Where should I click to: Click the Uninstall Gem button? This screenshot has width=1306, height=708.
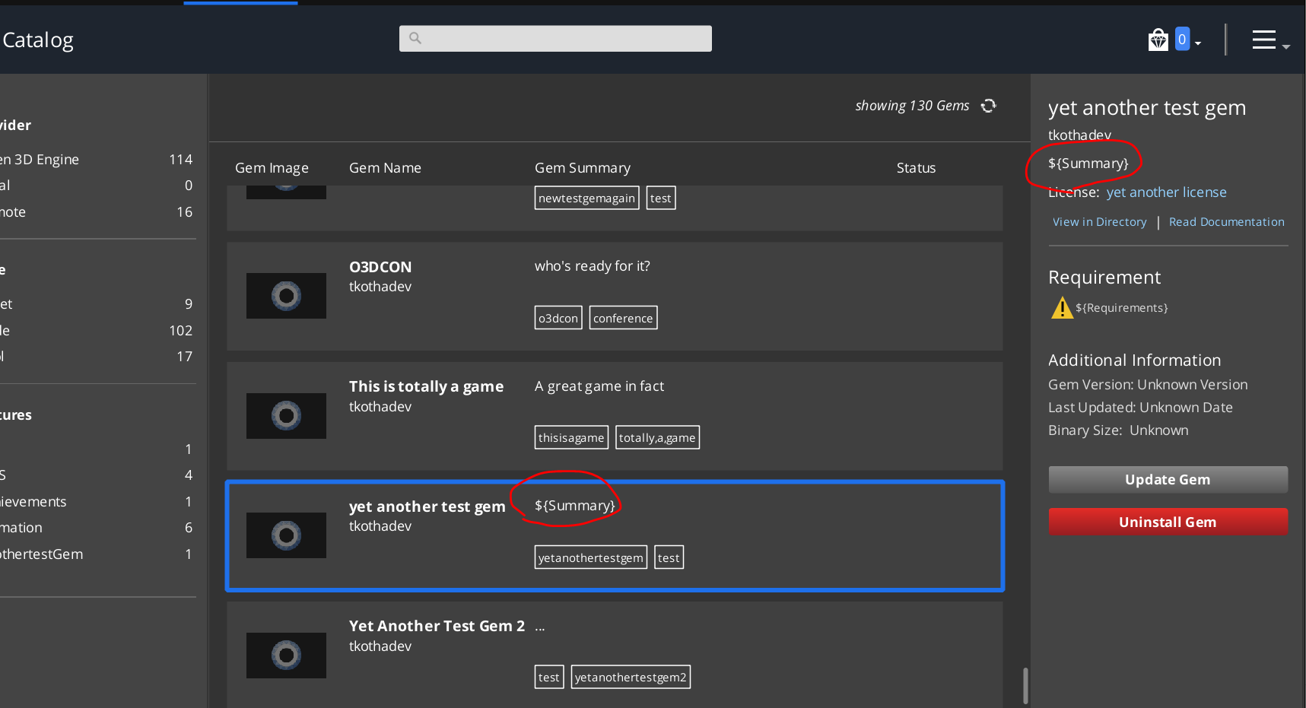(1168, 522)
